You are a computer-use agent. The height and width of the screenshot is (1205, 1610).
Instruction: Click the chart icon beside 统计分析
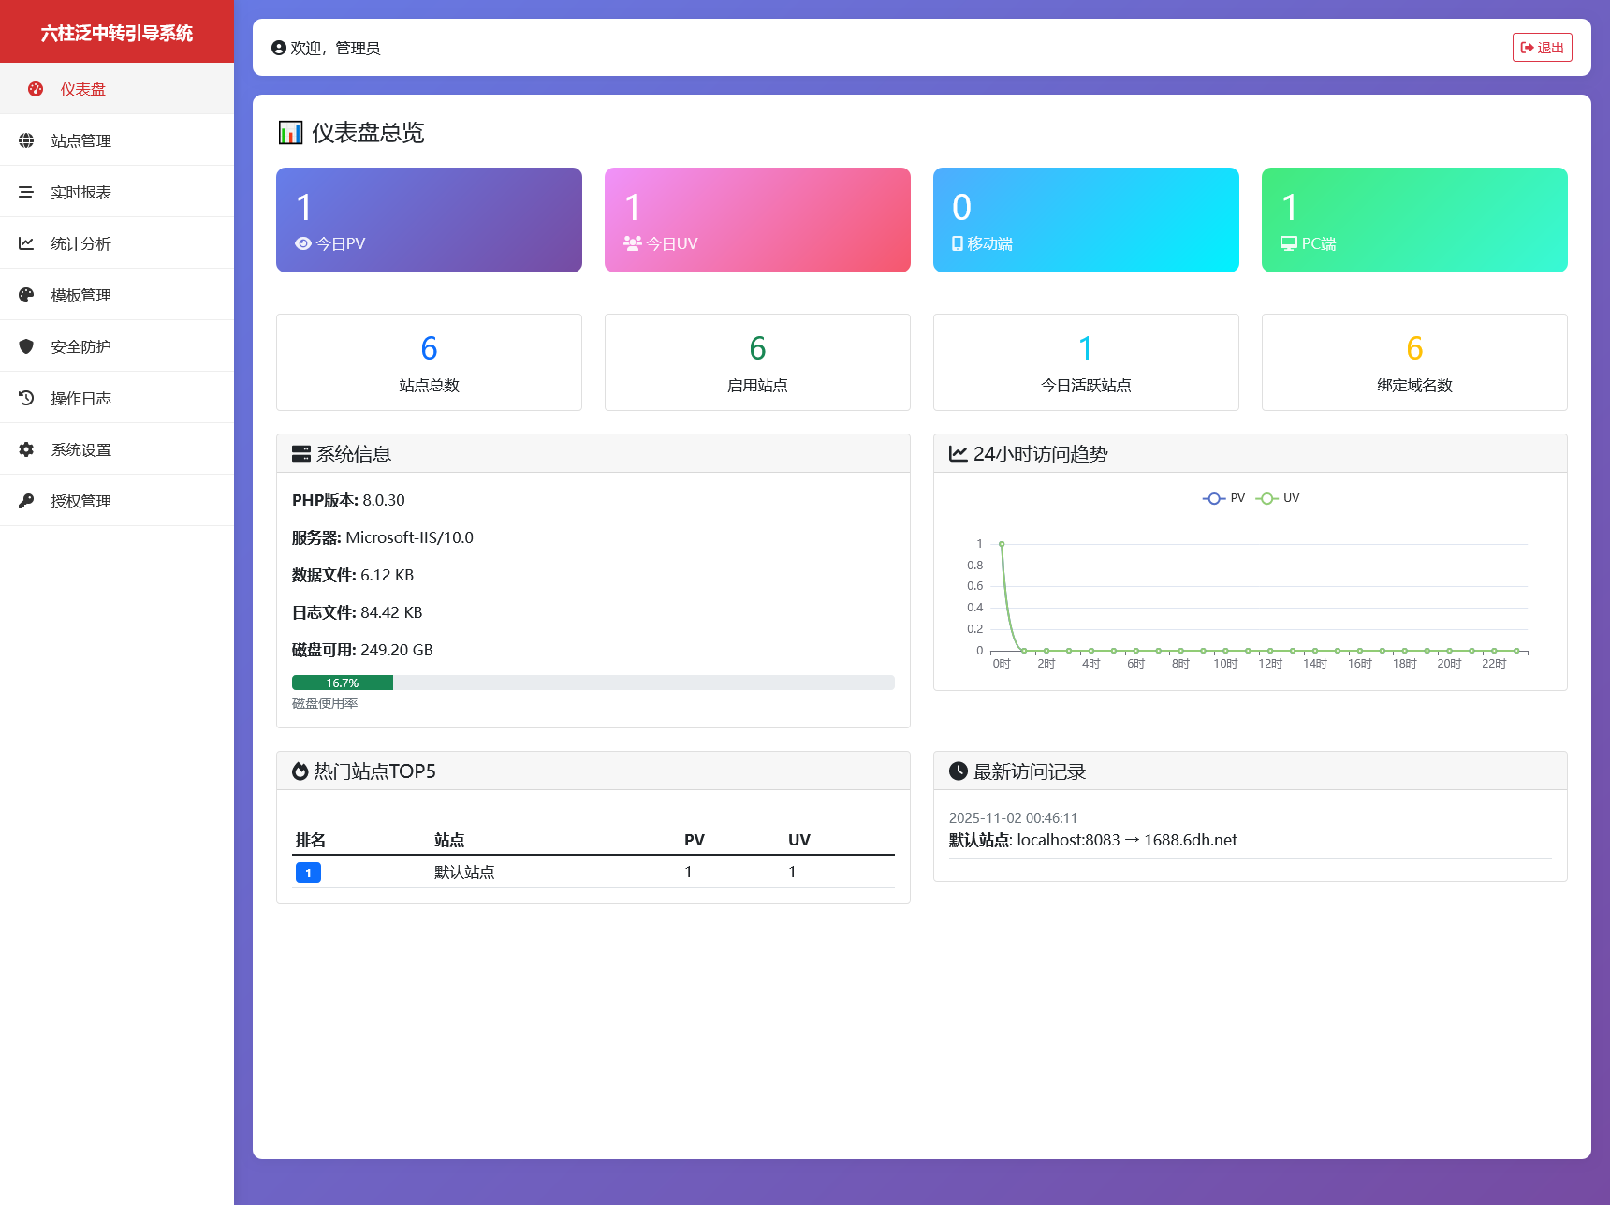[x=26, y=243]
